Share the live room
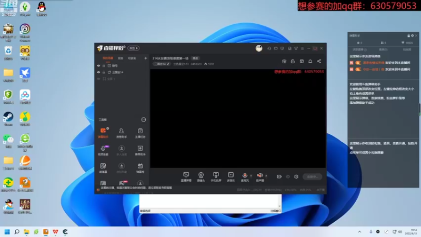Screen dimensions: 421x237 [319, 61]
